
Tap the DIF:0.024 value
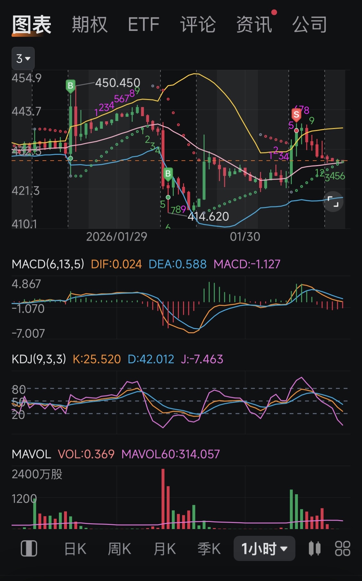(116, 264)
